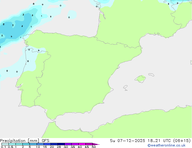Click the 25–30 mm navy legend swatch
Image resolution: width=192 pixels, height=148 pixels.
[61, 144]
